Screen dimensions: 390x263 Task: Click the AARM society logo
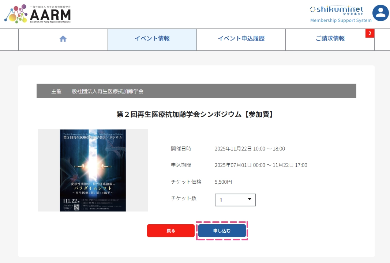point(38,14)
